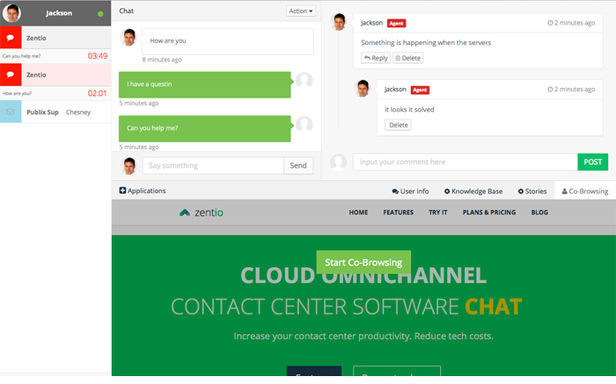Click the 03:49 timer

click(98, 56)
